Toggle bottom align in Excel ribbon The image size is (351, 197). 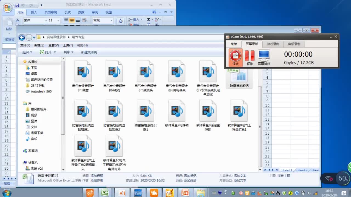point(78,20)
